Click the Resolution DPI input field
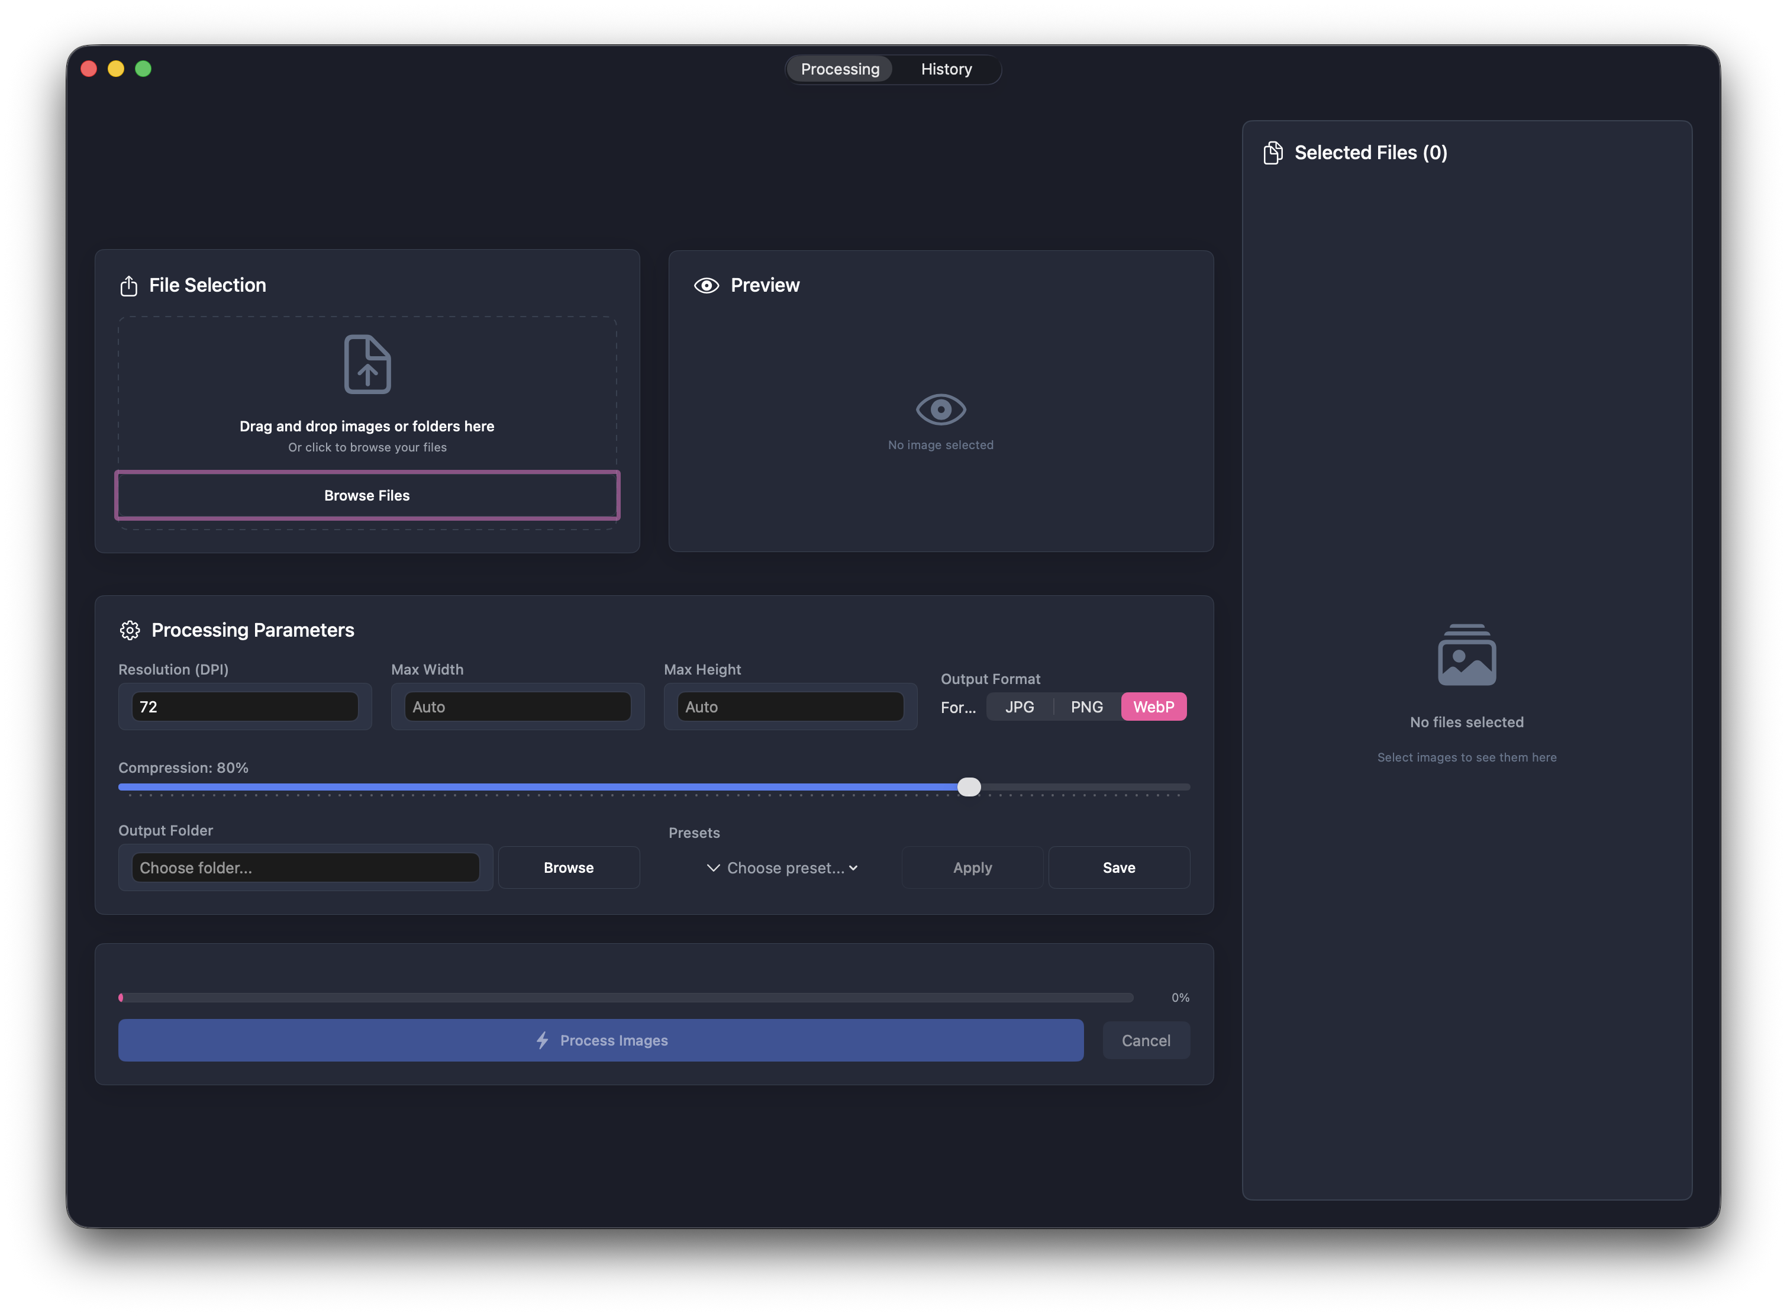Screen dimensions: 1787x1316 pyautogui.click(x=244, y=707)
